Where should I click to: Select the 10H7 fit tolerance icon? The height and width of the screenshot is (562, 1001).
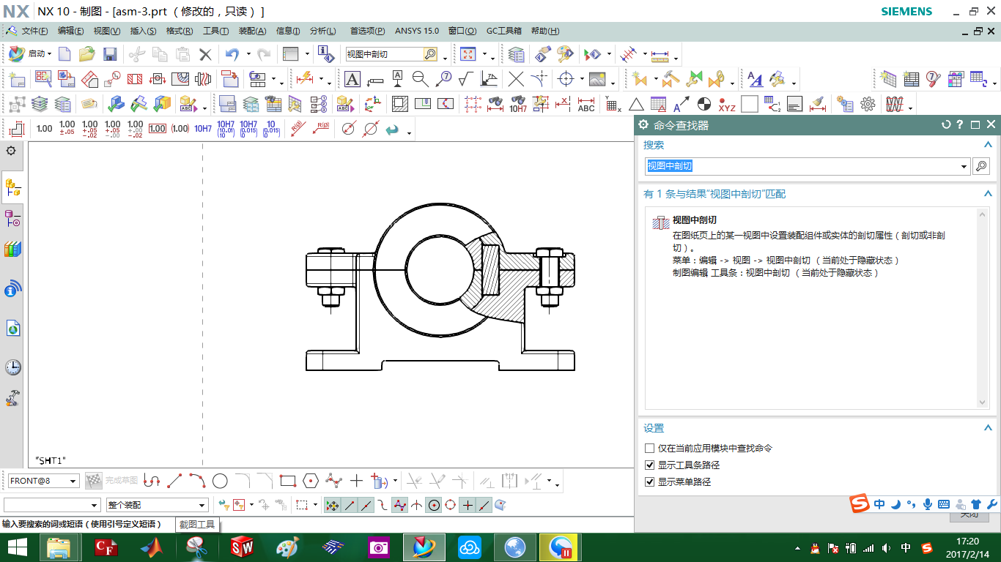(203, 129)
